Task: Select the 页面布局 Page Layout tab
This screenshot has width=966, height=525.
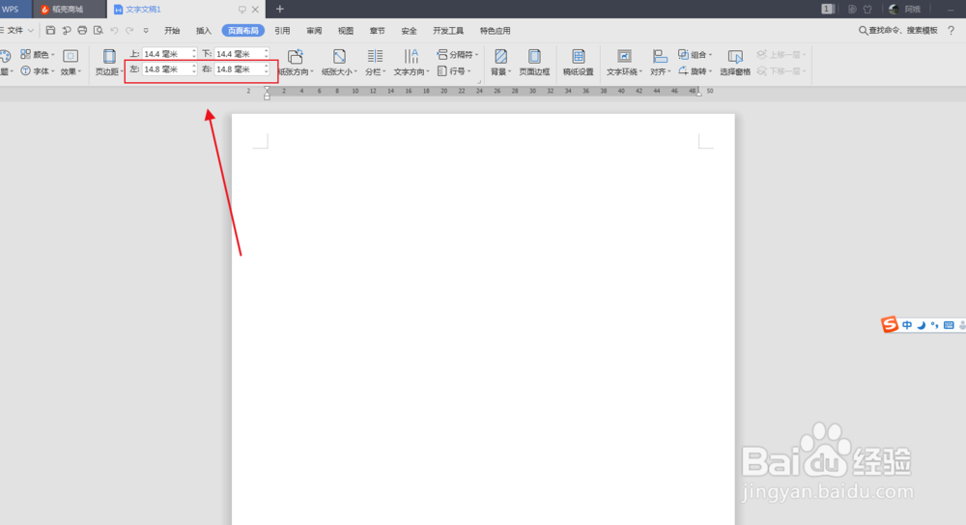Action: [x=243, y=31]
